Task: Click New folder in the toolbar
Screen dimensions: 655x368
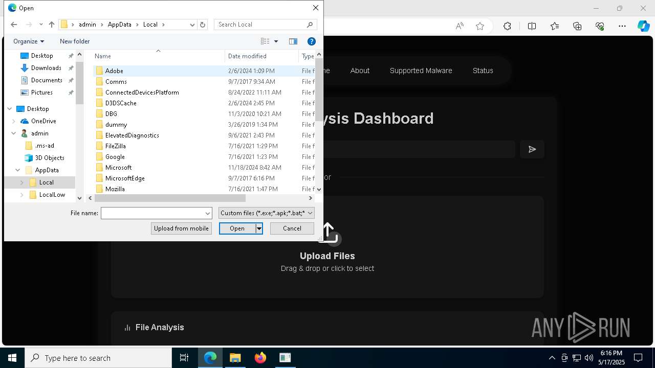Action: pos(75,41)
